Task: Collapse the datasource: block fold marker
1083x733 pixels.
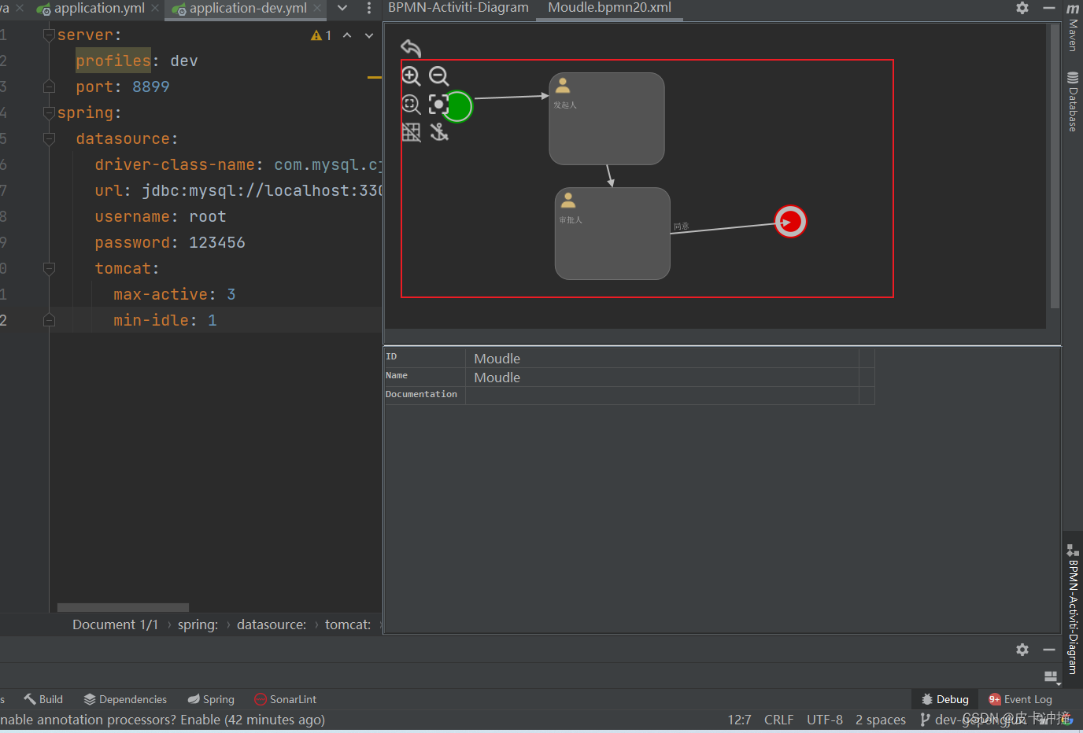Action: (x=49, y=138)
